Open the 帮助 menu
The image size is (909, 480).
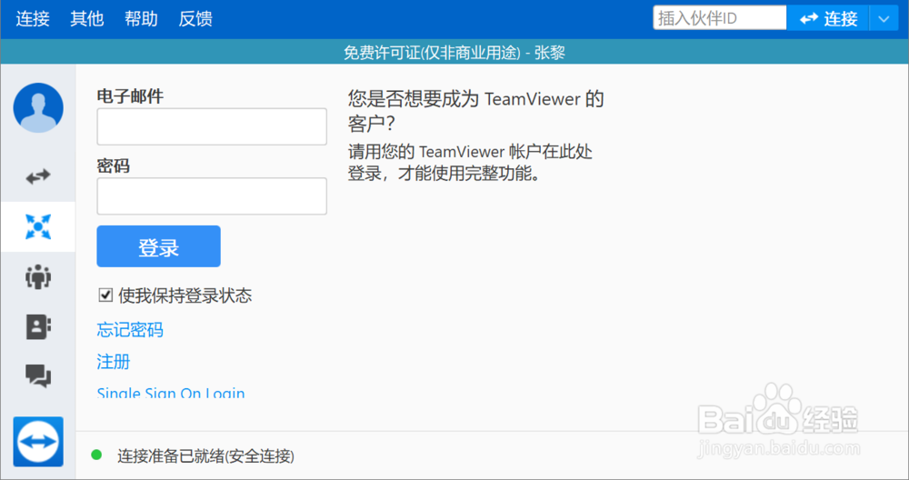point(141,18)
